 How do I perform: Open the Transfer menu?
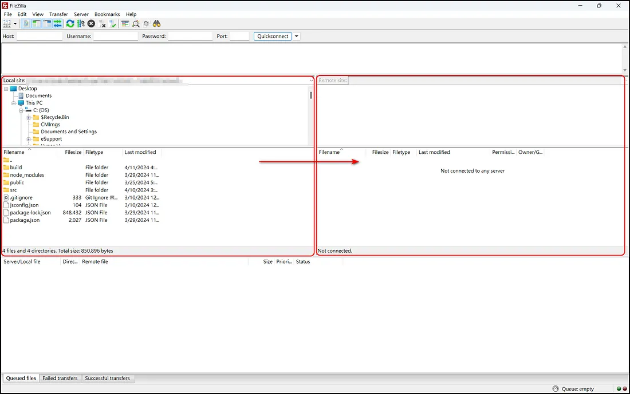point(58,14)
